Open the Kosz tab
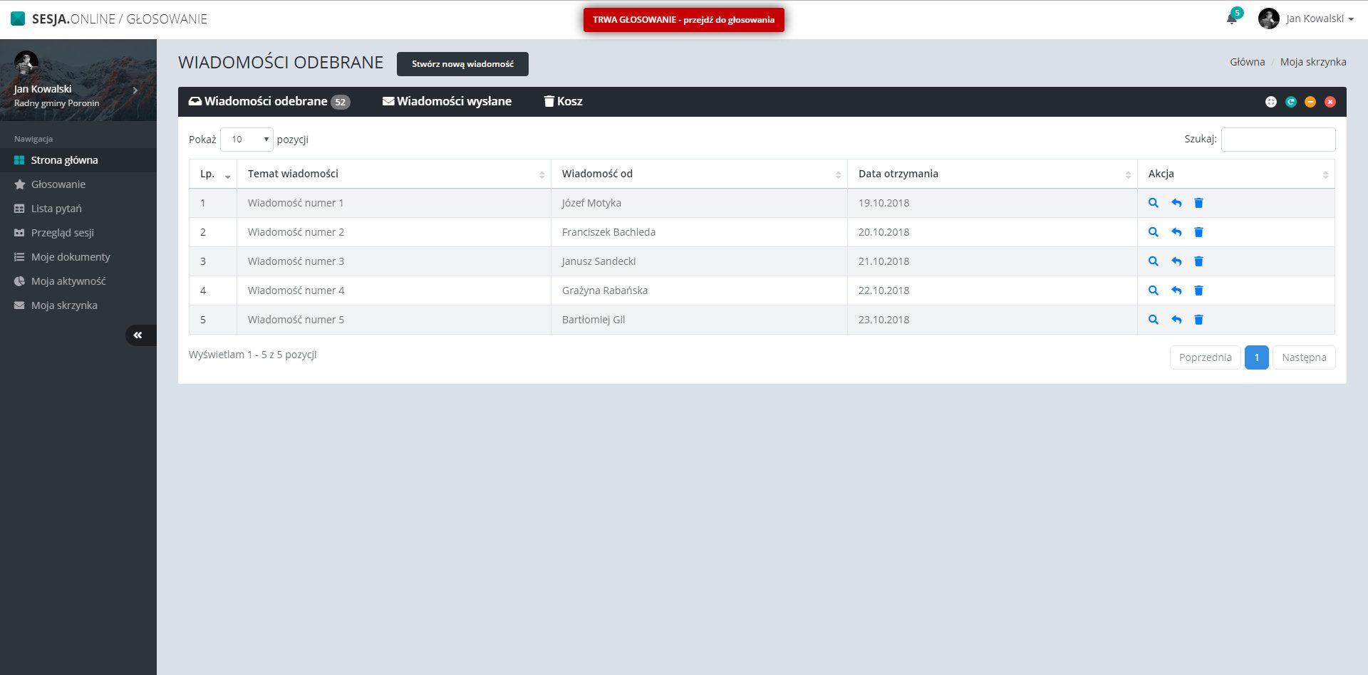The width and height of the screenshot is (1368, 675). 563,101
